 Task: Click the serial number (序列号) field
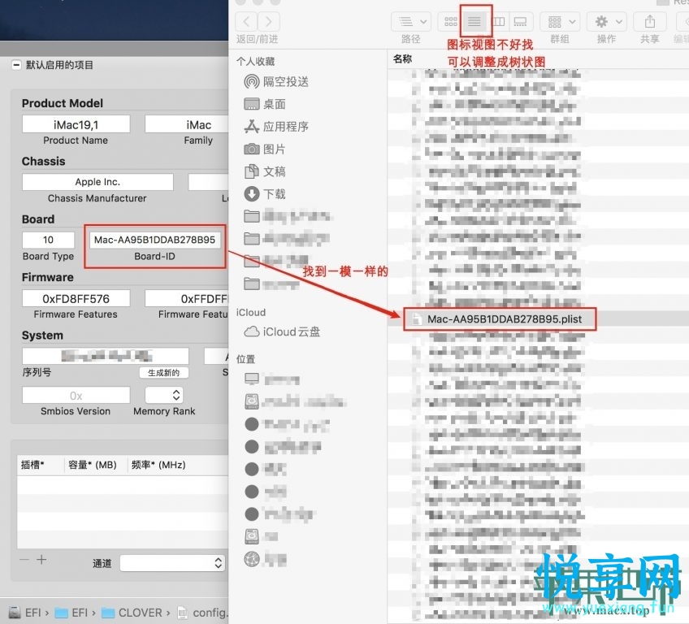tap(106, 356)
